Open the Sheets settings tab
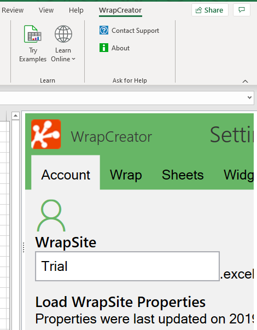257x330 pixels. tap(183, 175)
